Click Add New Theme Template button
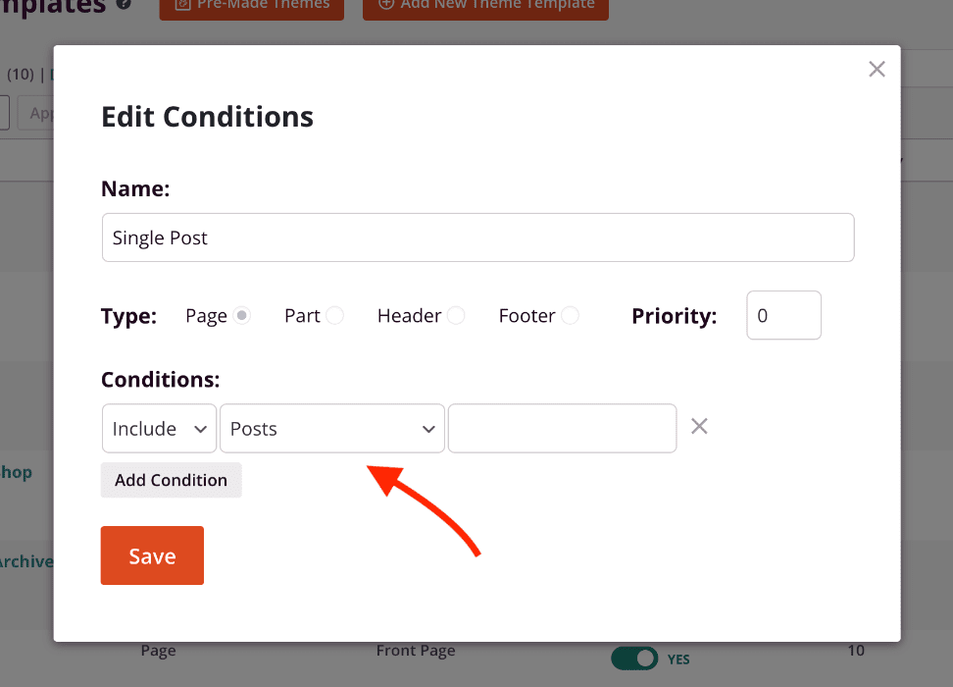The height and width of the screenshot is (687, 953). pos(485,5)
